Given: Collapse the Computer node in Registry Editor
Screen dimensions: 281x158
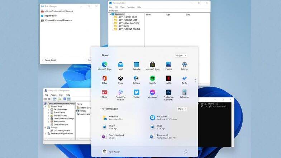Looking at the screenshot, I should coord(110,14).
